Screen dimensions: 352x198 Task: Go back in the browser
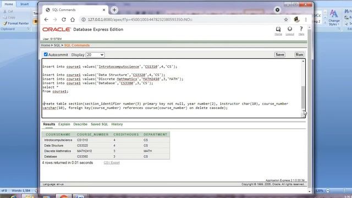46,20
